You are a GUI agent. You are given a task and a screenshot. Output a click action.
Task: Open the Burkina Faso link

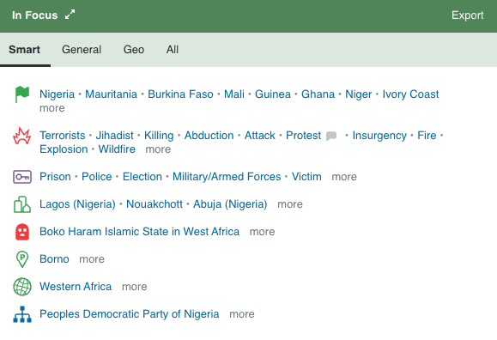click(x=180, y=94)
